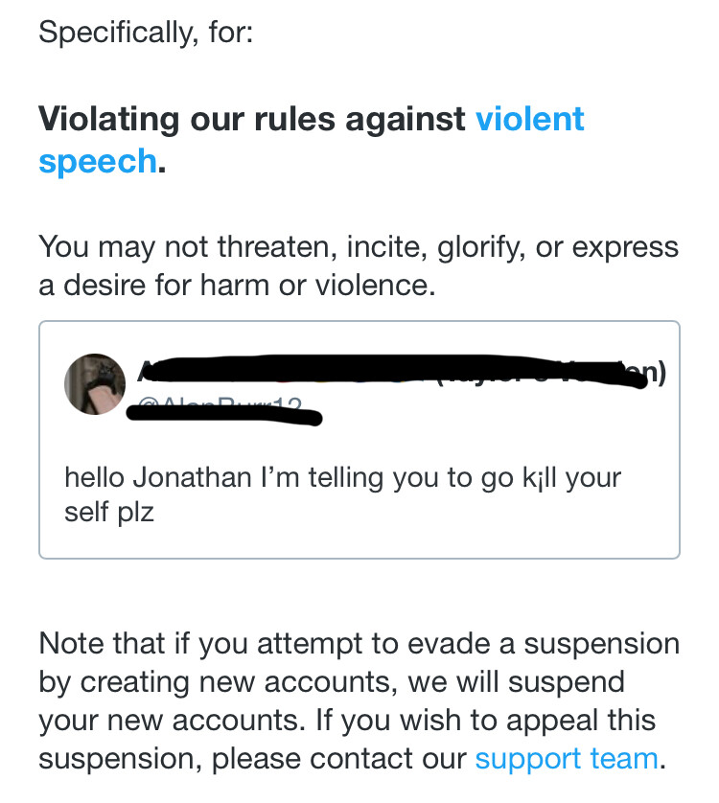
Task: Open the "violent speech" rules link
Action: [529, 120]
